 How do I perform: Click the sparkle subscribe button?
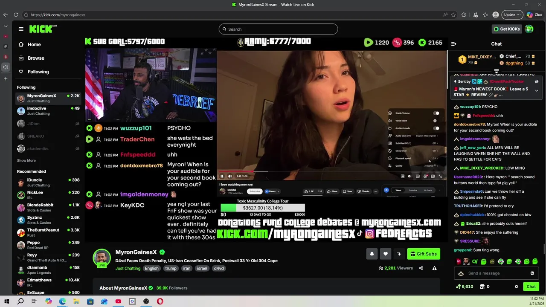click(x=399, y=254)
